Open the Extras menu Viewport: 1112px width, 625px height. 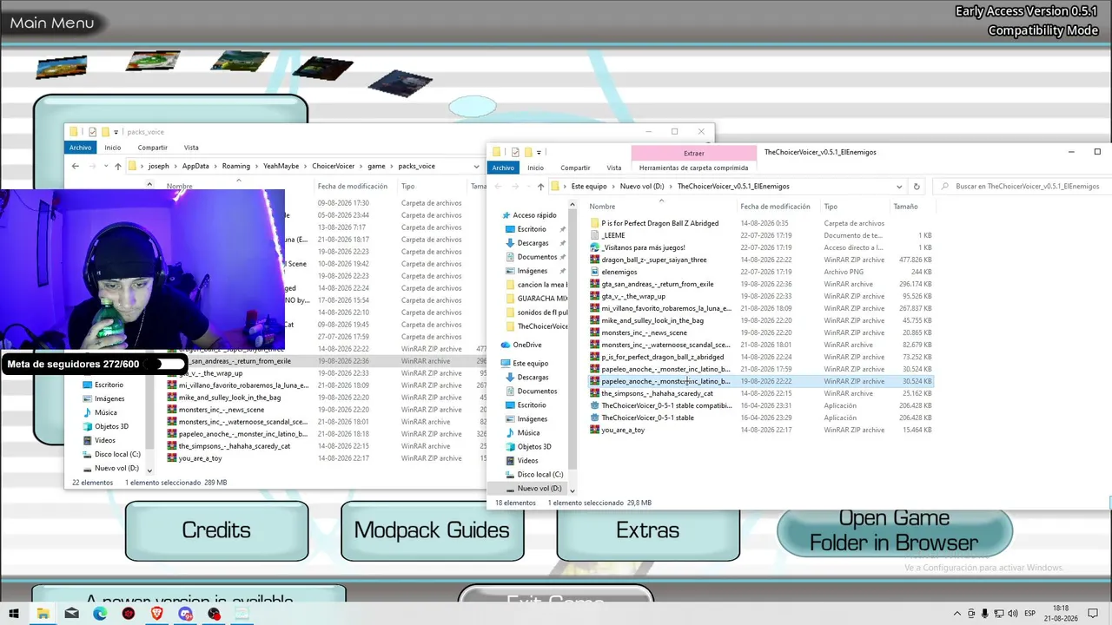(647, 530)
